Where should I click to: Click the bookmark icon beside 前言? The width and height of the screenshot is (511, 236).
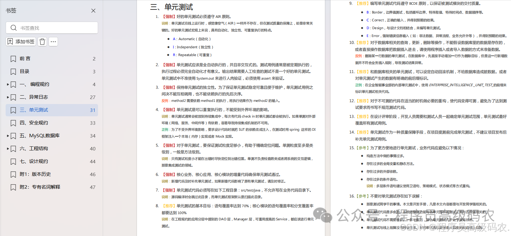[13, 59]
